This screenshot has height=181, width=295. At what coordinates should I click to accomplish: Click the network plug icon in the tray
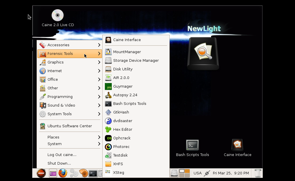pos(207,173)
